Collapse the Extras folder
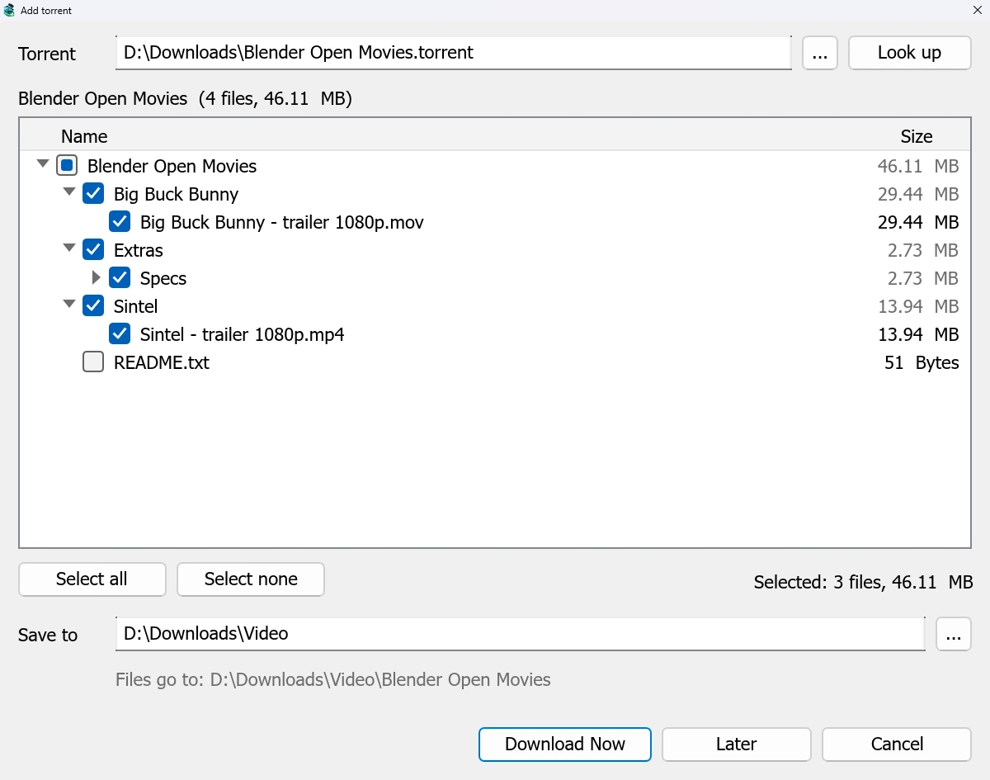The width and height of the screenshot is (990, 780). [69, 248]
